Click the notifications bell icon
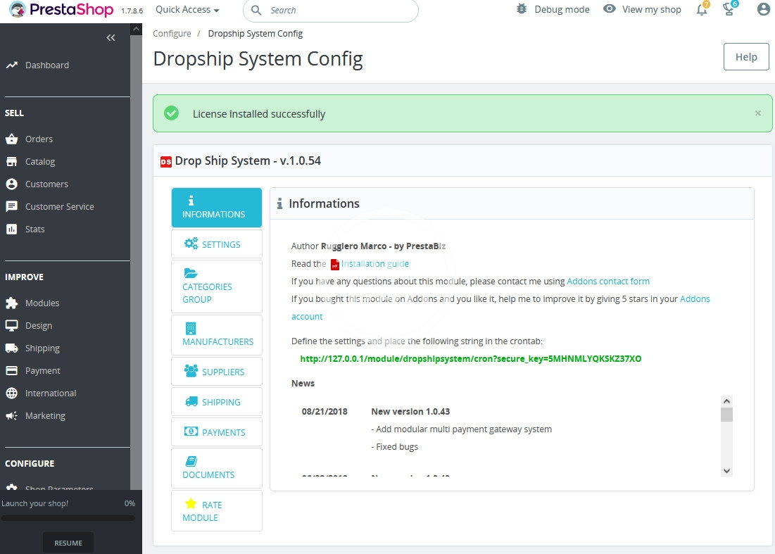This screenshot has height=554, width=775. [701, 10]
